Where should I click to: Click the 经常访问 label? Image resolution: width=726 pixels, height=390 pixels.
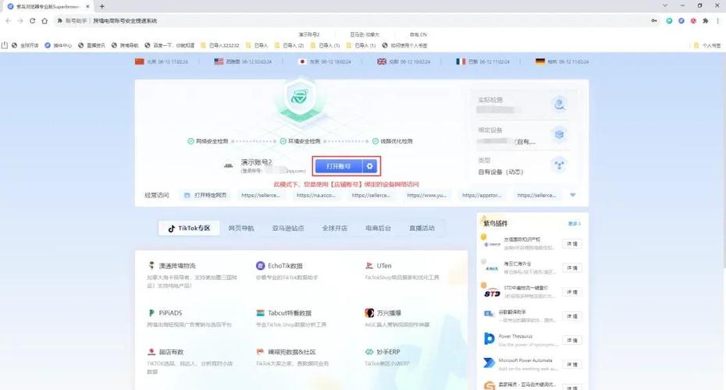(156, 195)
